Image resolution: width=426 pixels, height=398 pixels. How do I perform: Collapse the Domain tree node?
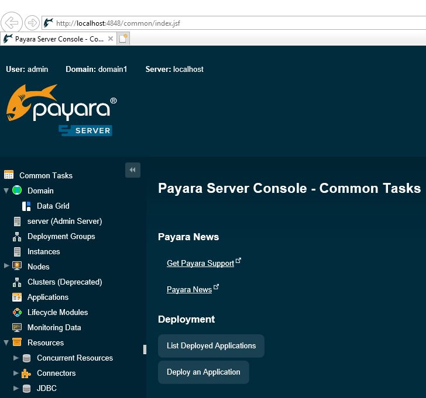(6, 191)
